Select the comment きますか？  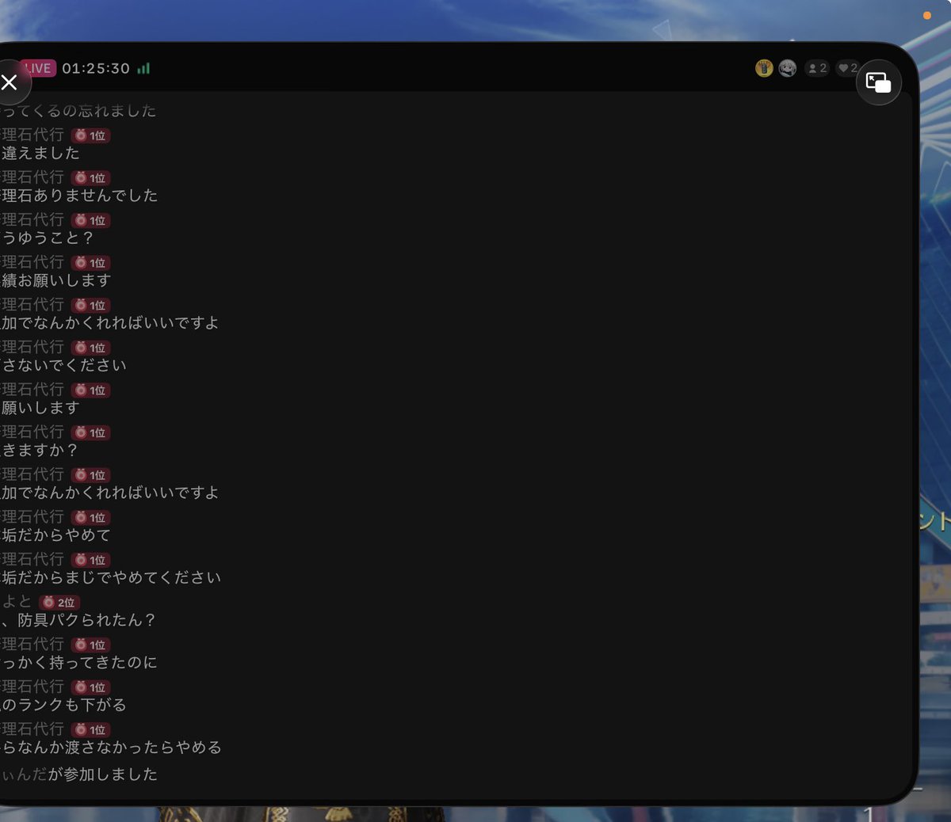[x=40, y=450]
